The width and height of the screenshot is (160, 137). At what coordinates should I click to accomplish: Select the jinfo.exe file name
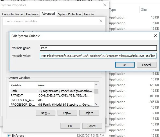18,136
